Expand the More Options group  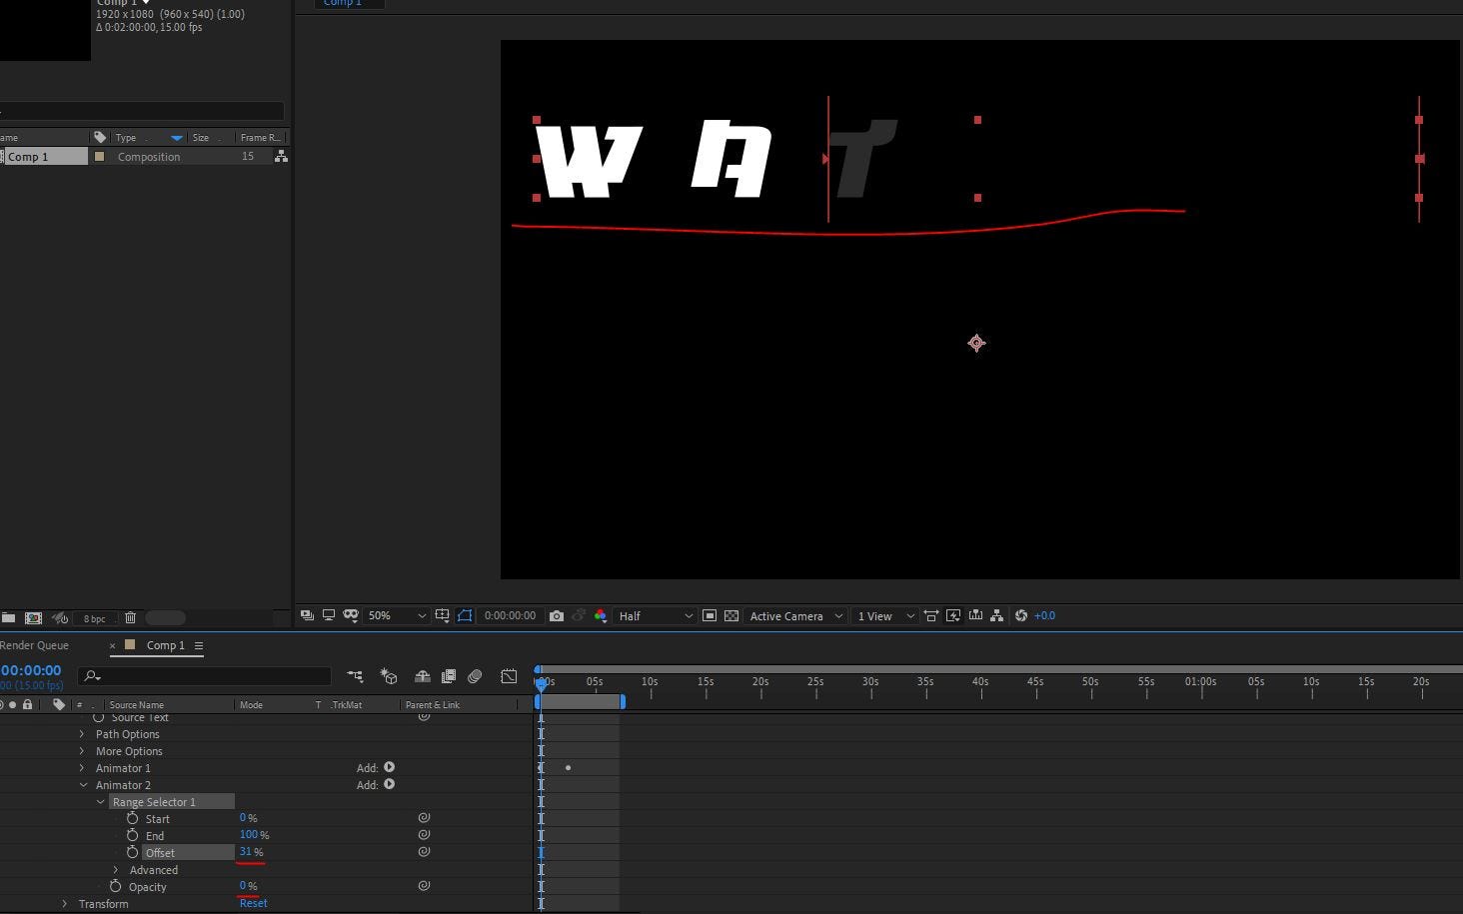coord(82,751)
